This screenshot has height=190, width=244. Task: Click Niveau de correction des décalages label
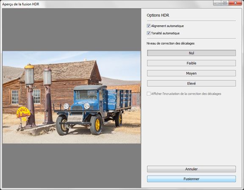point(170,43)
